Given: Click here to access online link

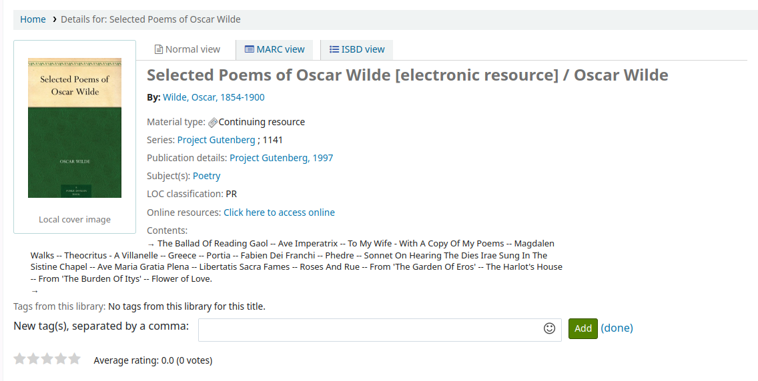Looking at the screenshot, I should [x=279, y=212].
